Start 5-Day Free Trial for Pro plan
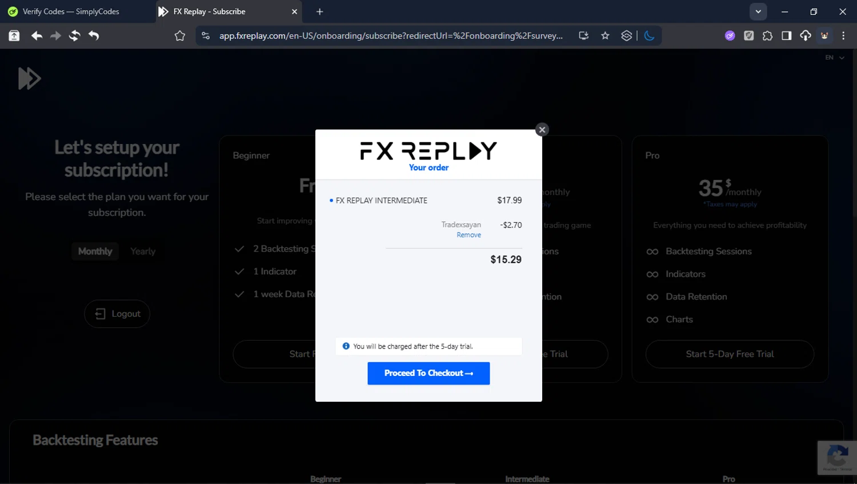 730,354
